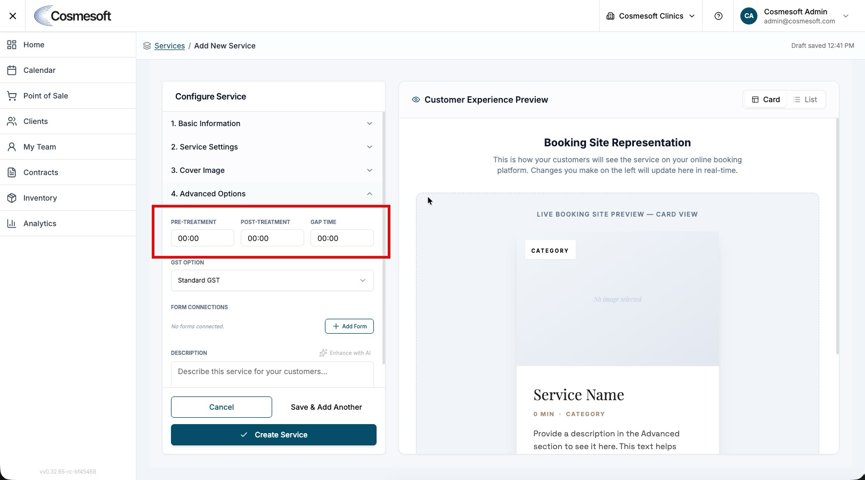Click the eye icon beside Customer Experience Preview
Image resolution: width=865 pixels, height=480 pixels.
[416, 100]
